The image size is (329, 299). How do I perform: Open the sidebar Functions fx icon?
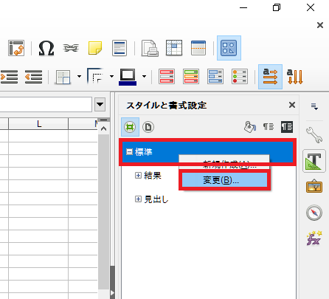(x=314, y=238)
